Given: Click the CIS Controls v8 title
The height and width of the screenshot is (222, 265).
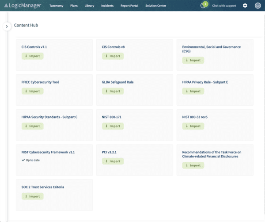Looking at the screenshot, I should click(113, 47).
